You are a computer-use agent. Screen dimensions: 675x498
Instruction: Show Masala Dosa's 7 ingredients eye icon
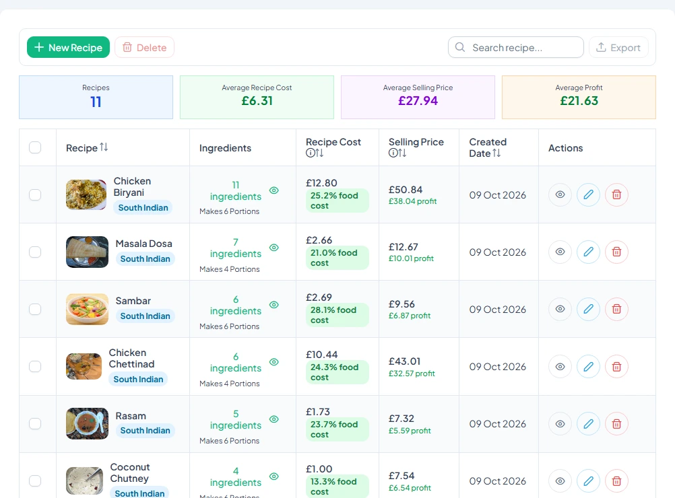coord(274,247)
